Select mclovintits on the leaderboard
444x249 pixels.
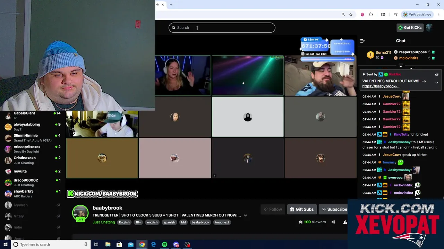(415, 58)
